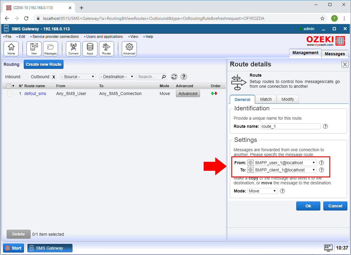
Task: Toggle the Outbound filter checkbox
Action: tap(54, 77)
